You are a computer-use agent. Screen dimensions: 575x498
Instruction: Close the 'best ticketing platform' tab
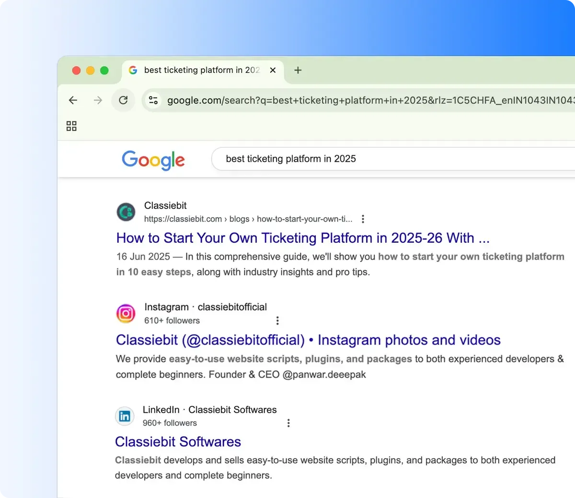(x=273, y=70)
